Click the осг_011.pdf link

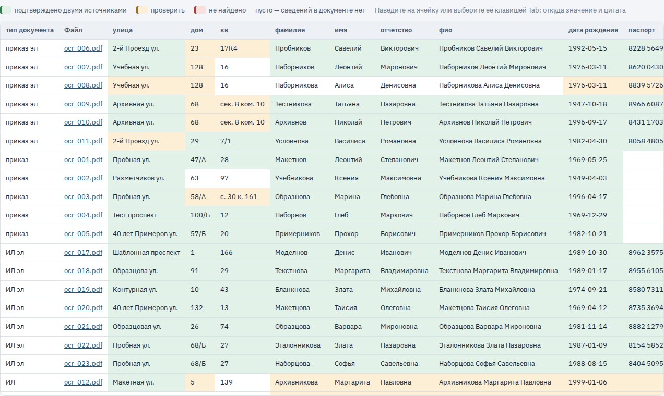point(84,141)
